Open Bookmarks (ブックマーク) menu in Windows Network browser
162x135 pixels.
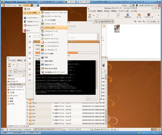coord(123,11)
